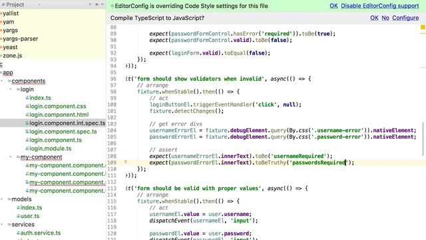The image size is (426, 240).
Task: Click the components folder icon
Action: pos(9,81)
